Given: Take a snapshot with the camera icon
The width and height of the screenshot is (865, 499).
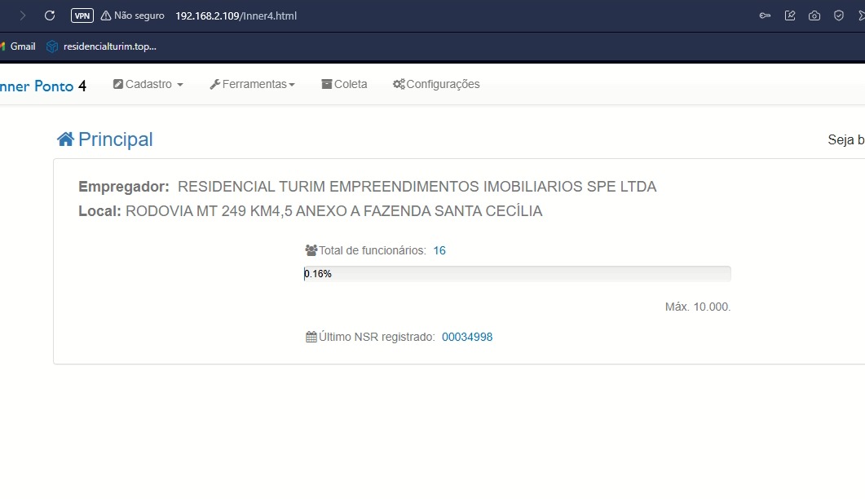Looking at the screenshot, I should 814,15.
